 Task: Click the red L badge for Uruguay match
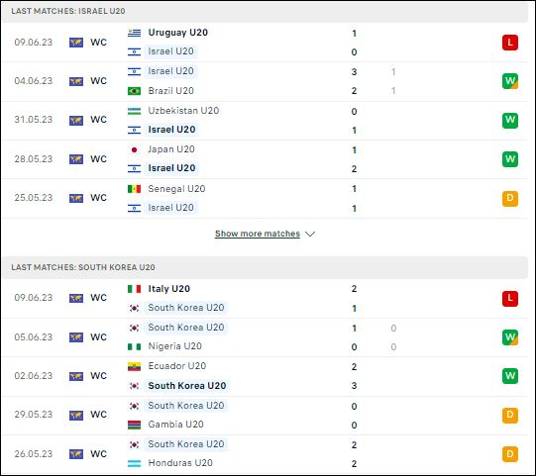click(509, 43)
